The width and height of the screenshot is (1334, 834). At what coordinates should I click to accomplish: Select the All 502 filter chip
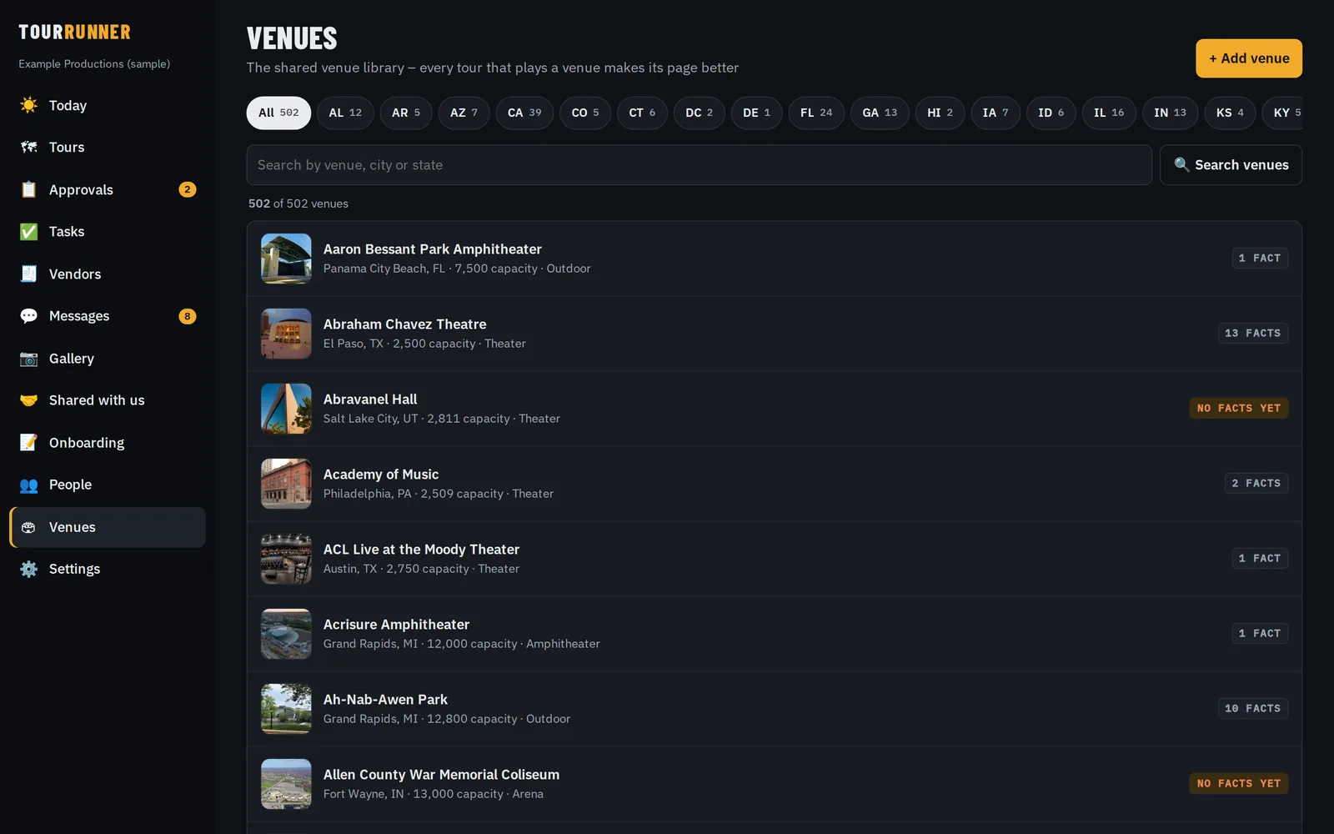[278, 113]
